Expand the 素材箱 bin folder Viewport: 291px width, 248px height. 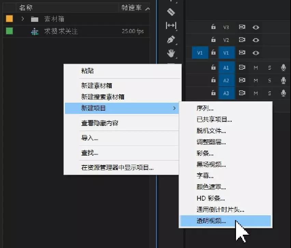[23, 19]
